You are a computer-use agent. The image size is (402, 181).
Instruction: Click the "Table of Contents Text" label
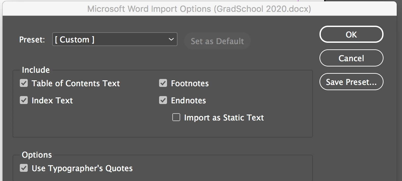(x=76, y=83)
